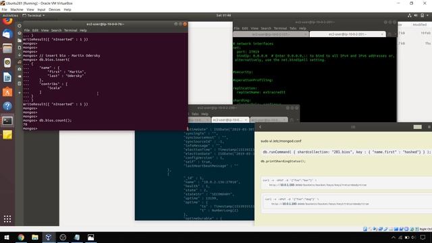The image size is (432, 243).
Task: Click Ubuntu top bar network icon
Action: [410, 16]
